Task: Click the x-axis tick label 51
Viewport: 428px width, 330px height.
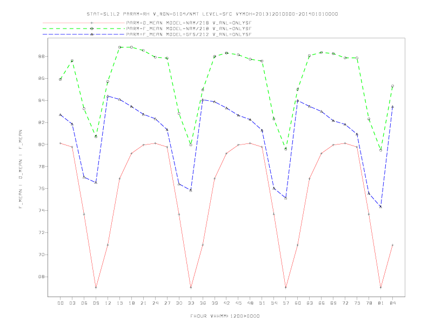Action: click(262, 303)
